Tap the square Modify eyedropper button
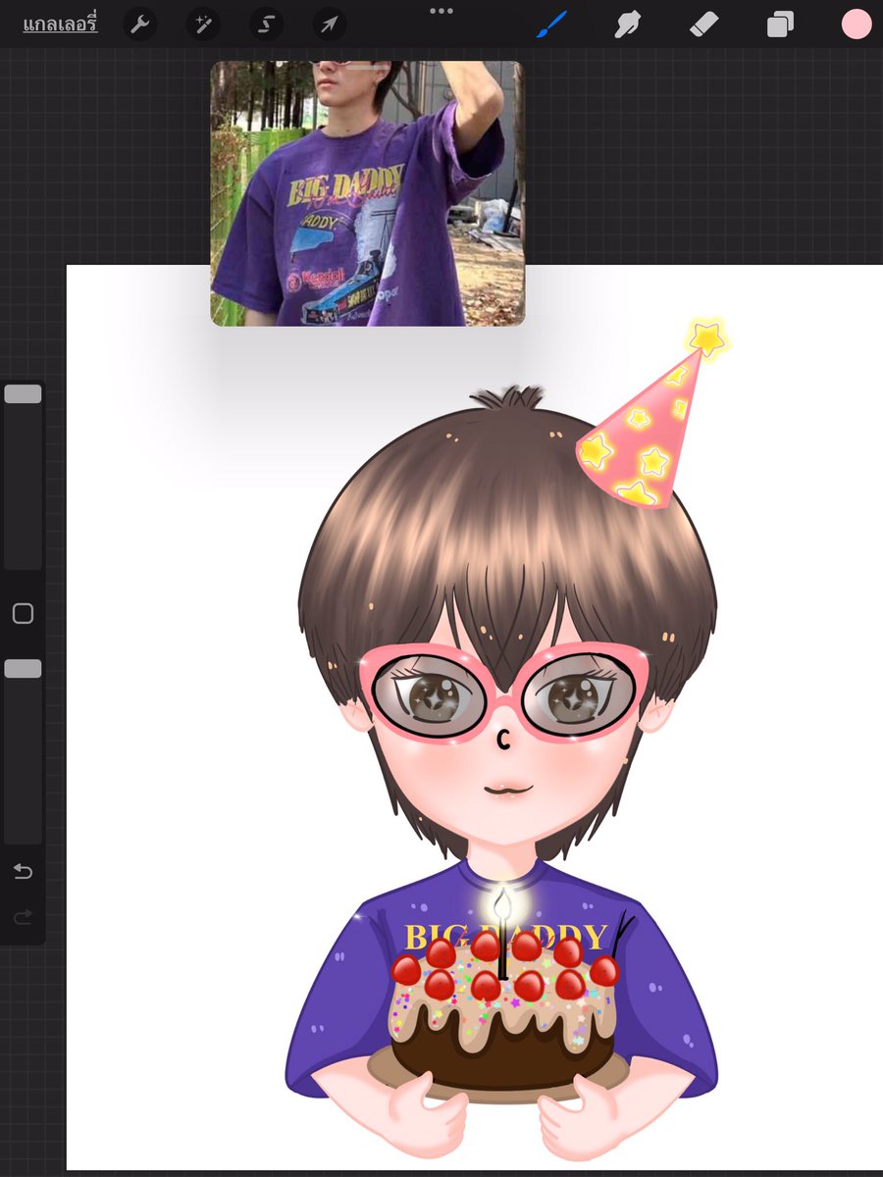This screenshot has height=1177, width=883. pyautogui.click(x=23, y=614)
